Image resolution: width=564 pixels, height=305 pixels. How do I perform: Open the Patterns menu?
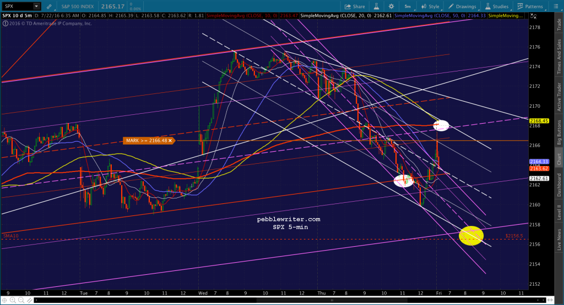pos(530,7)
